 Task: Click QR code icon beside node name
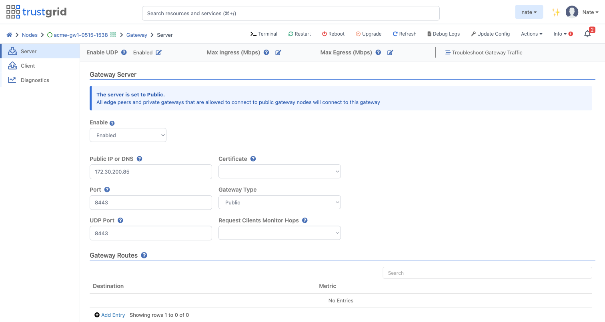[x=113, y=35]
